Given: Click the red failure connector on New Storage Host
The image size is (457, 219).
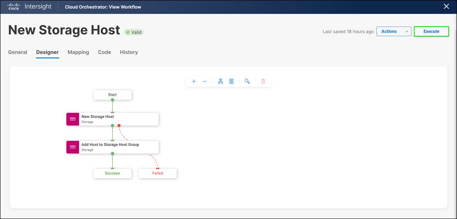Looking at the screenshot, I should pos(119,125).
